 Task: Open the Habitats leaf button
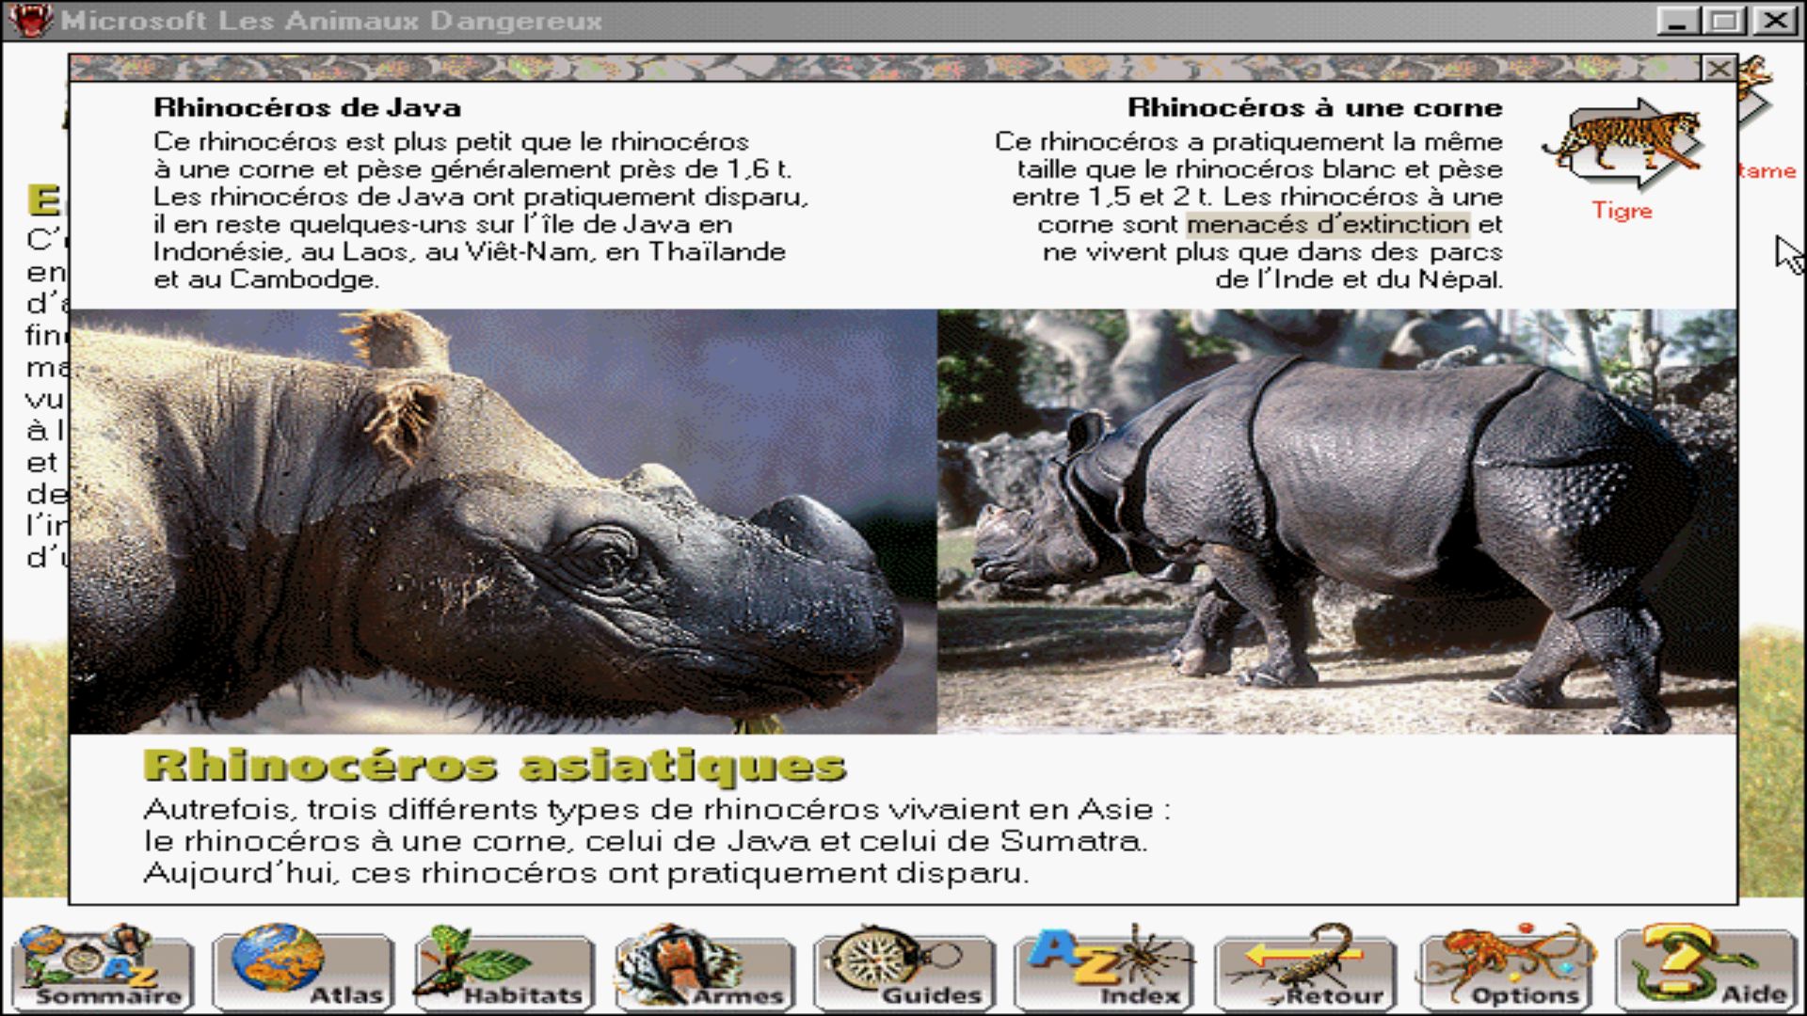click(x=504, y=968)
